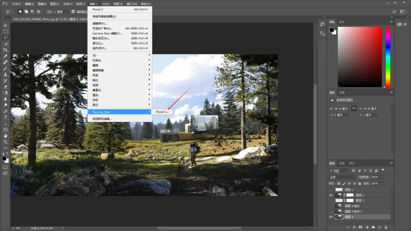This screenshot has height=231, width=411.
Task: Select the Eyedropper tool
Action: pos(5,56)
